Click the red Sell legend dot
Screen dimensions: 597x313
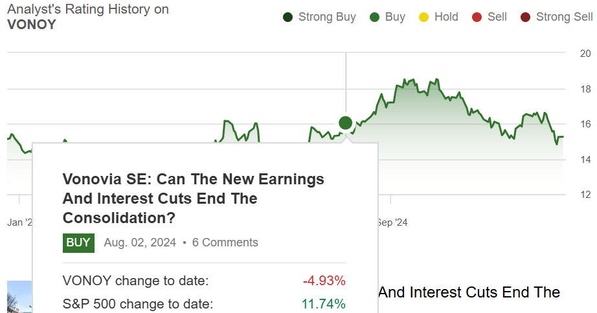(x=477, y=17)
